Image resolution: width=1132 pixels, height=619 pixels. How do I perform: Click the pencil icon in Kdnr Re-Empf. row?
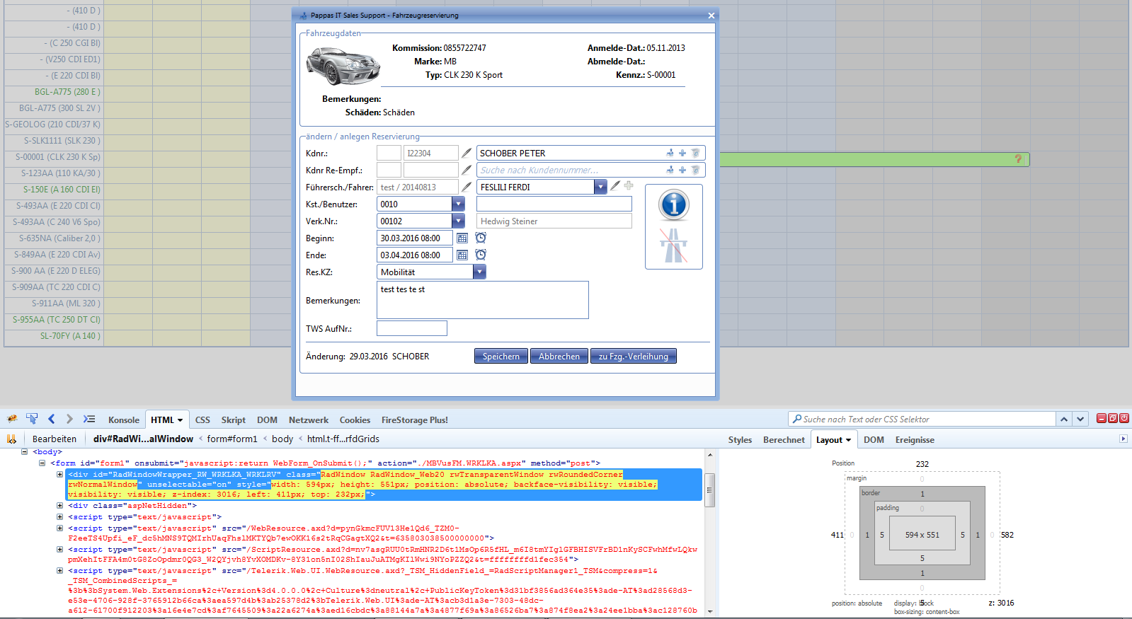point(467,170)
